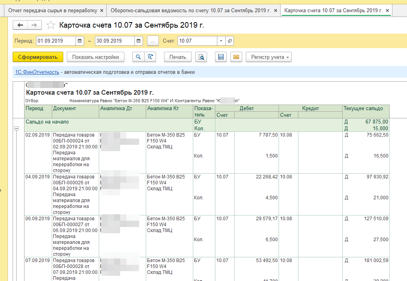Send report by email envelope icon
Image resolution: width=407 pixels, height=281 pixels.
(x=236, y=57)
